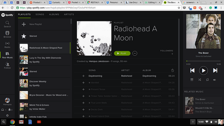Screen dimensions: 224x126
Task: Open the Follow section
Action: [7, 66]
